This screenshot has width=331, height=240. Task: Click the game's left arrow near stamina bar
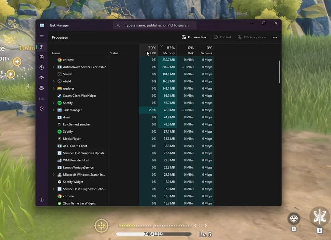tap(195, 226)
